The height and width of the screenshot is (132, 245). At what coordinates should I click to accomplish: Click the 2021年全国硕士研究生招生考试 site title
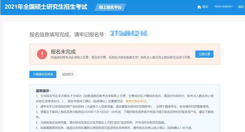[46, 7]
